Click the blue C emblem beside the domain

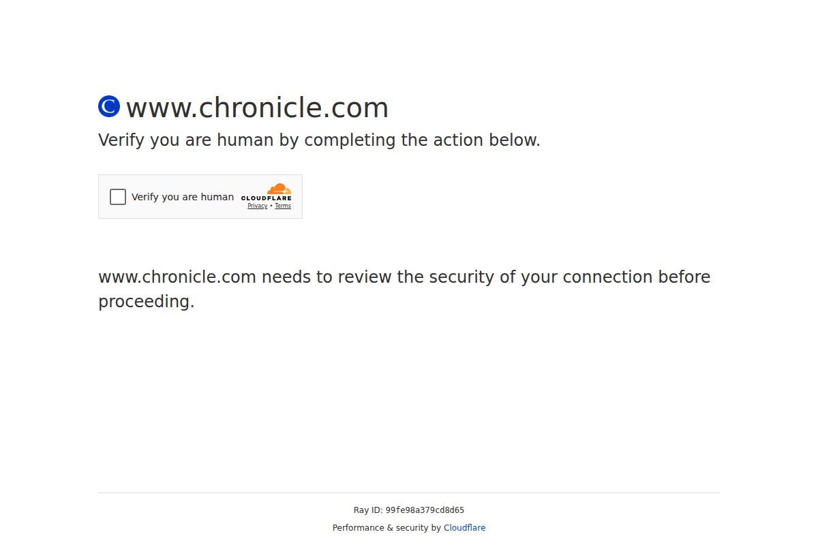pos(108,106)
